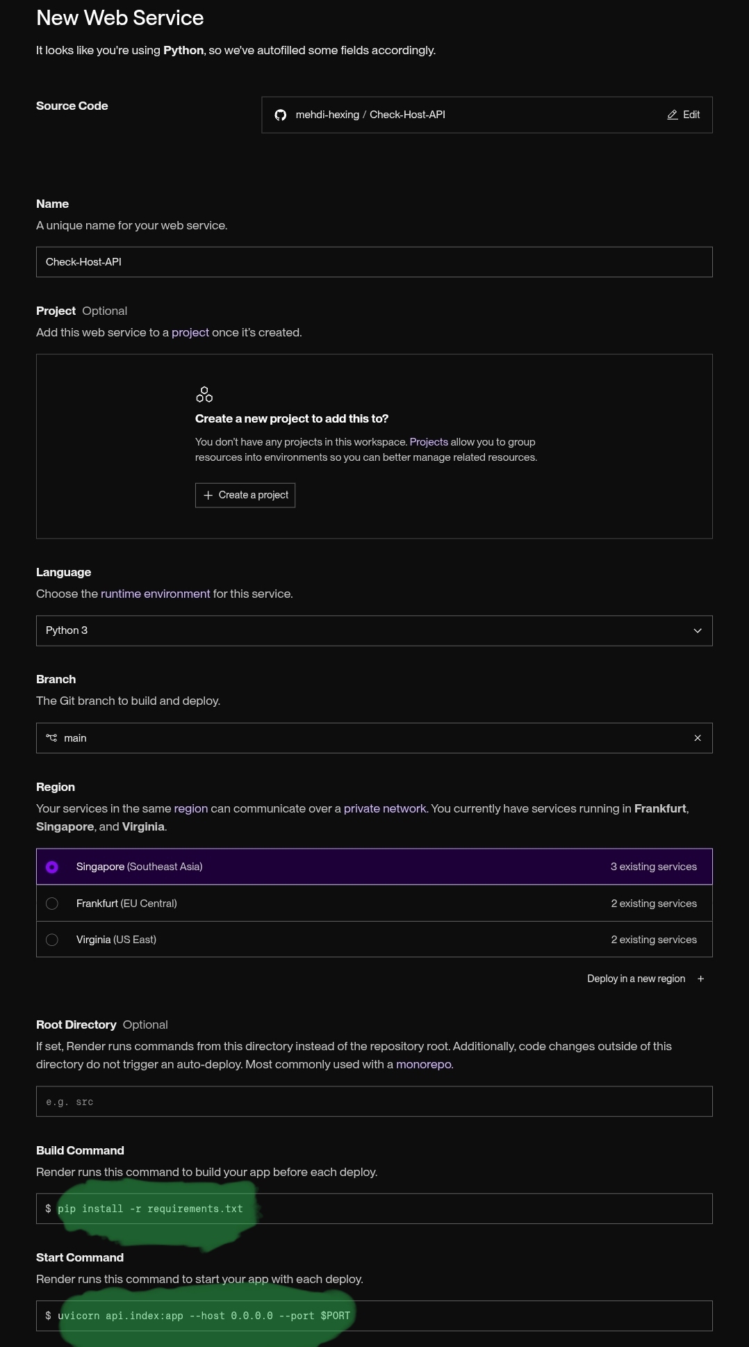Click the GitHub icon beside mehdi-hexing repo
The height and width of the screenshot is (1347, 749).
pyautogui.click(x=281, y=115)
